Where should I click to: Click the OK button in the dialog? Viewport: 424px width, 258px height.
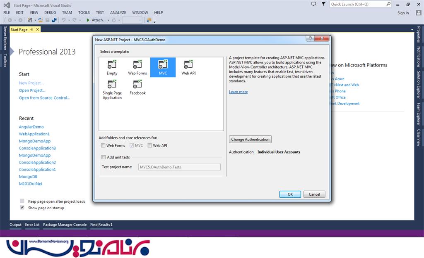(x=290, y=194)
